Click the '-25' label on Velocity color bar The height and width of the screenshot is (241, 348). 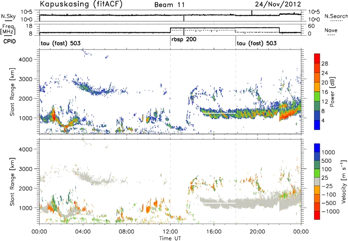[328, 186]
